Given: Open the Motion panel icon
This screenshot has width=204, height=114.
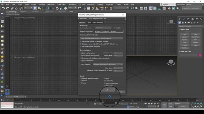Looking at the screenshot, I should (193, 19).
